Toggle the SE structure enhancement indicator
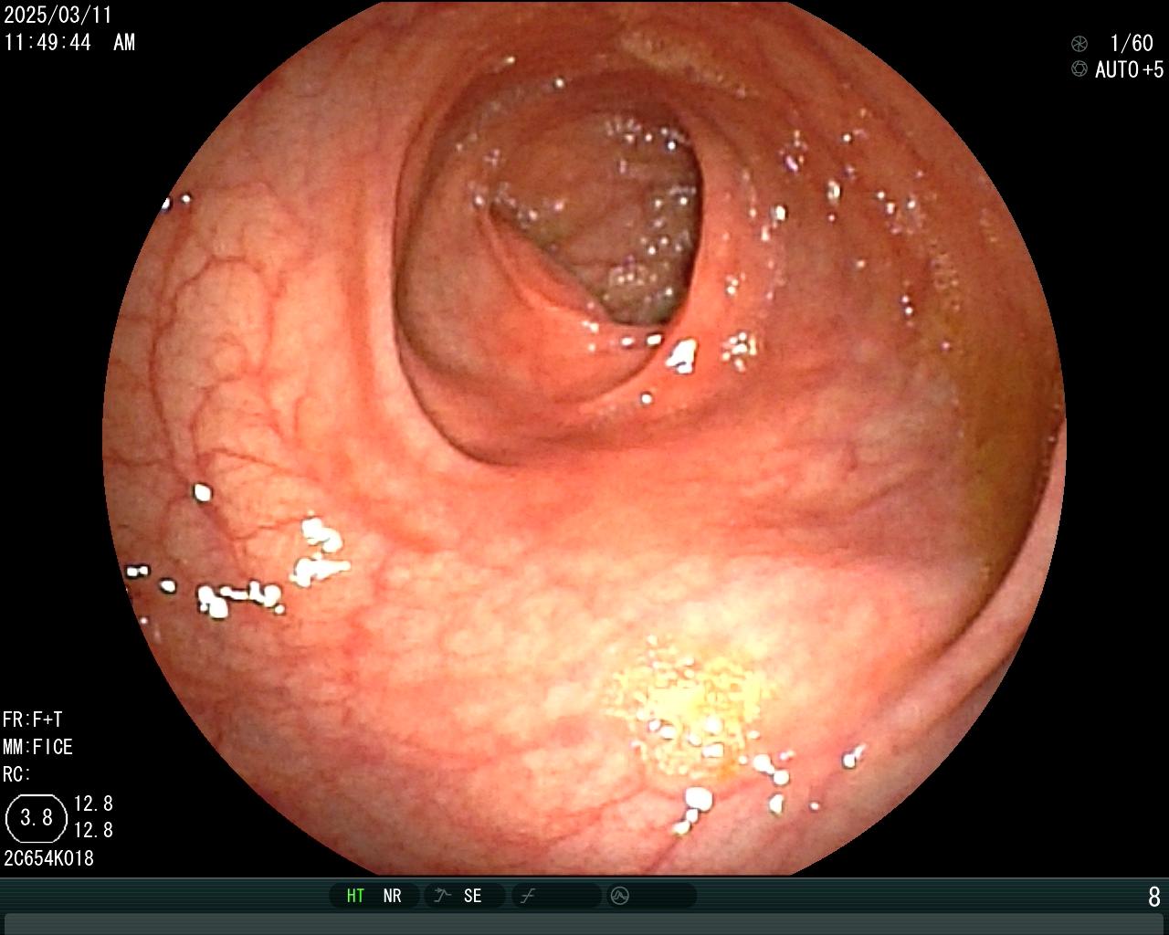The width and height of the screenshot is (1169, 935). (472, 896)
